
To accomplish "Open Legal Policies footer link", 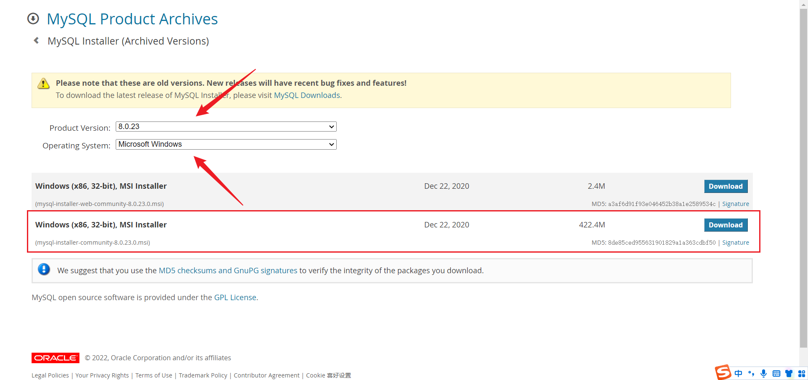I will point(50,375).
